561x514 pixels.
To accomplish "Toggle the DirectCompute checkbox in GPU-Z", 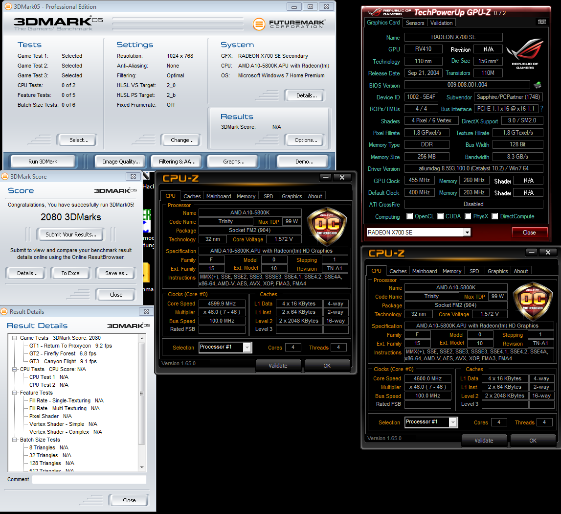I will tap(495, 216).
